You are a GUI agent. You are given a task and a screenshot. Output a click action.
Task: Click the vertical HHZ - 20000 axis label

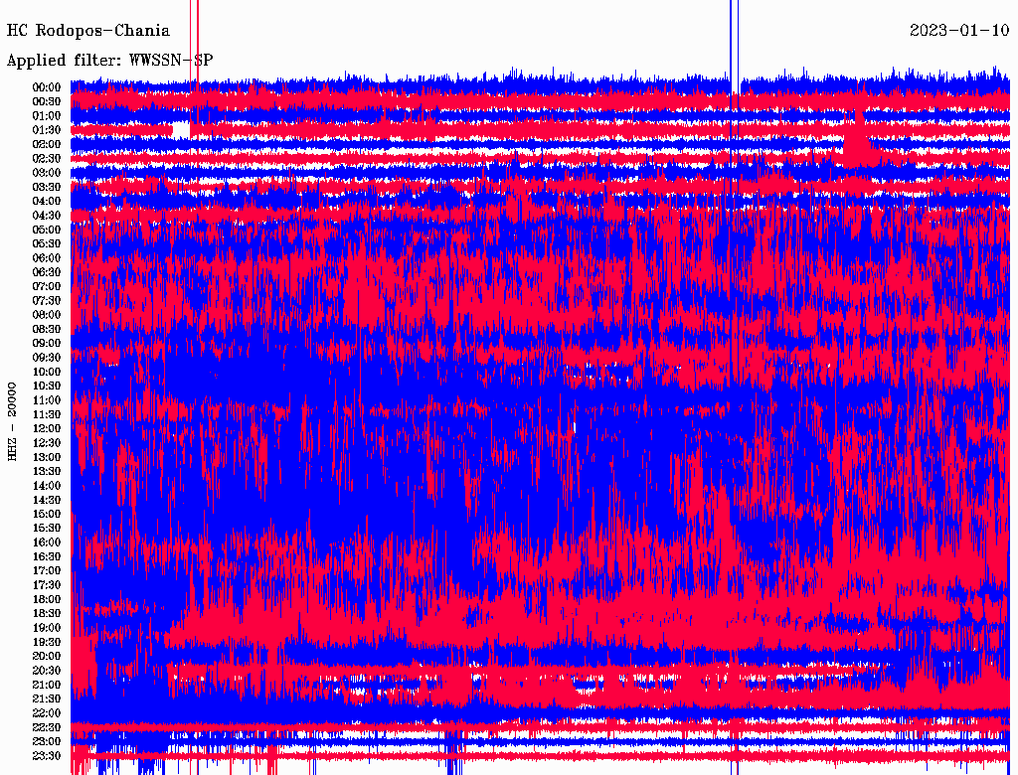pyautogui.click(x=13, y=420)
